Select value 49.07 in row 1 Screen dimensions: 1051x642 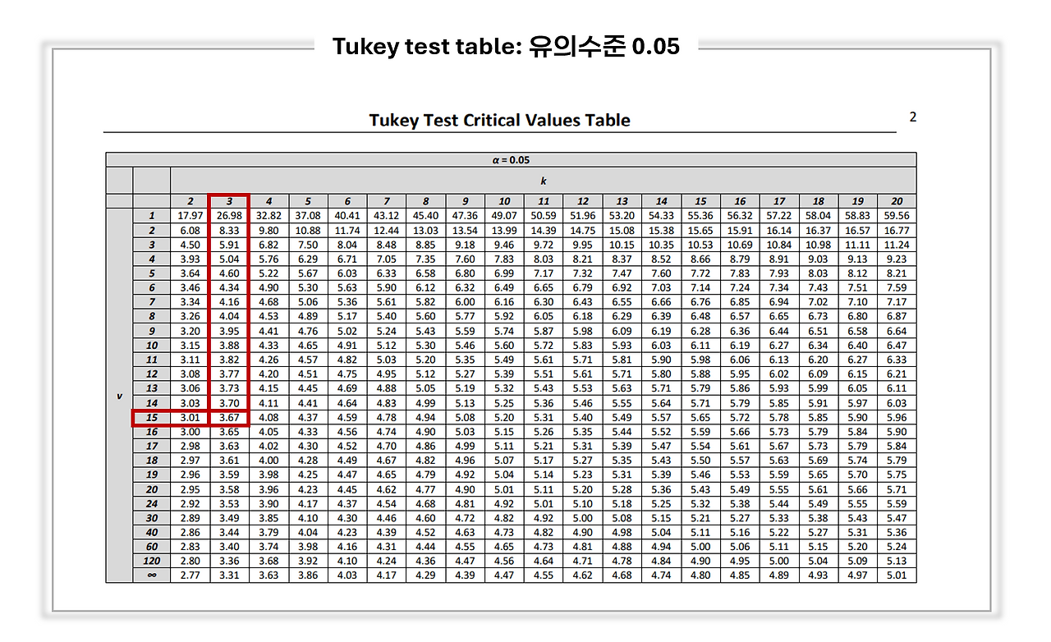pos(504,216)
